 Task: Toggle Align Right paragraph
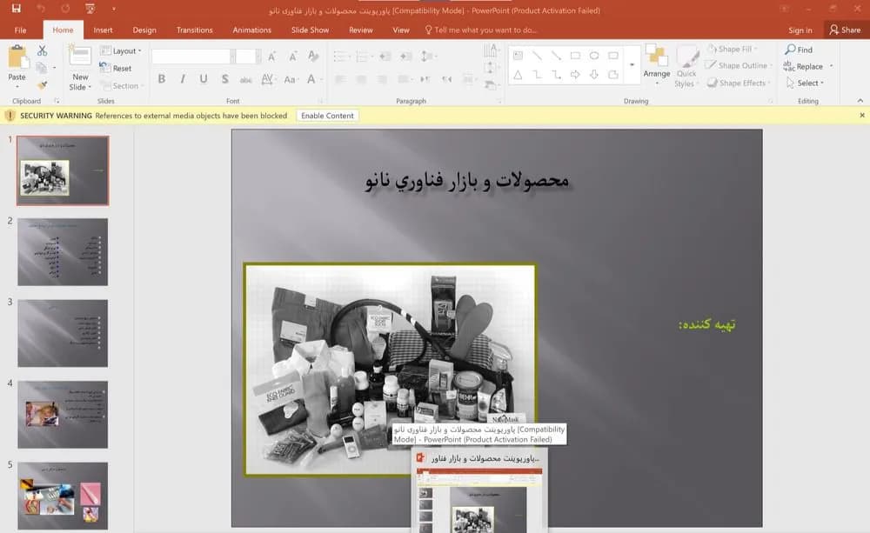click(x=382, y=79)
